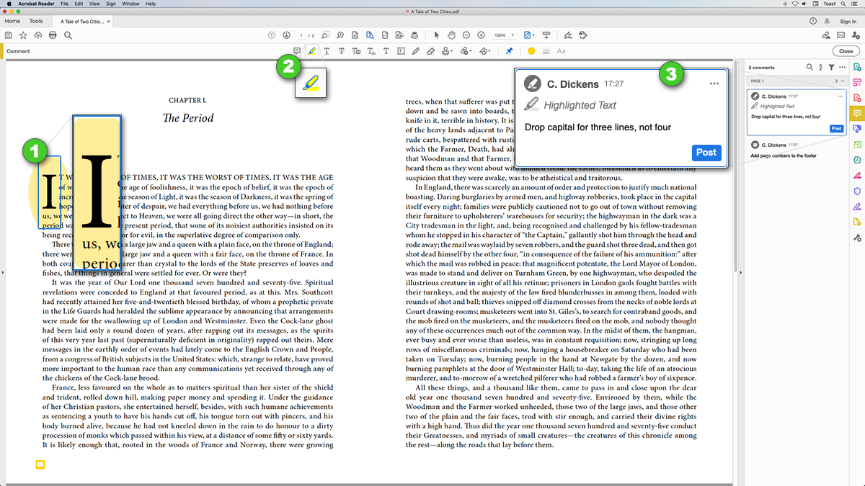Click the blue Post button in comments pane
Image resolution: width=865 pixels, height=486 pixels.
click(x=836, y=128)
